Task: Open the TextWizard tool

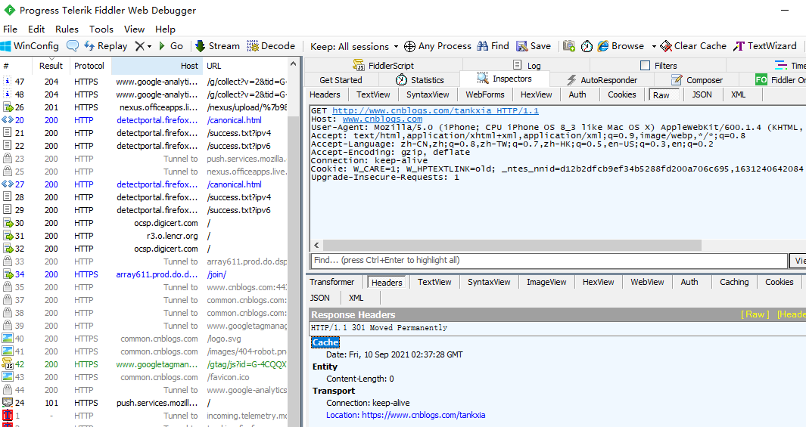Action: [x=765, y=45]
